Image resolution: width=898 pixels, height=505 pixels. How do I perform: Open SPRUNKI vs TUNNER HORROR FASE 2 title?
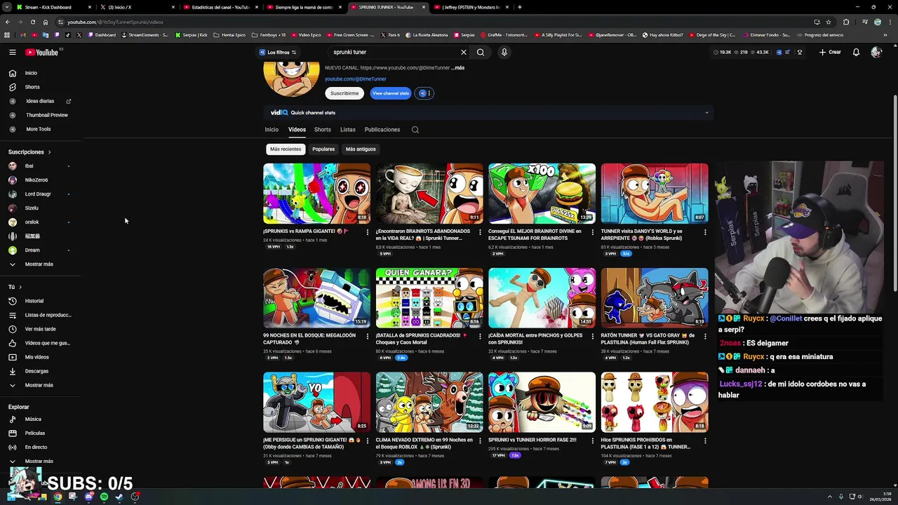tap(532, 440)
